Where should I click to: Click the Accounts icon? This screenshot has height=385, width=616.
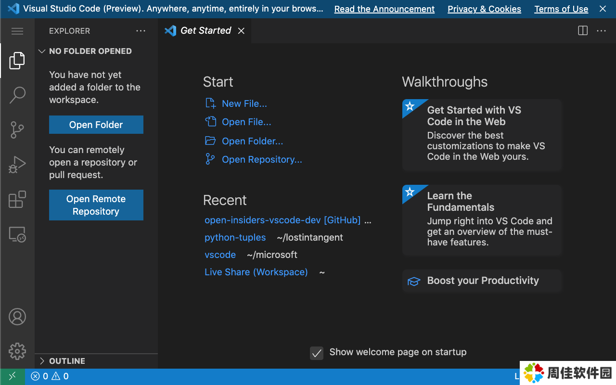pos(17,317)
